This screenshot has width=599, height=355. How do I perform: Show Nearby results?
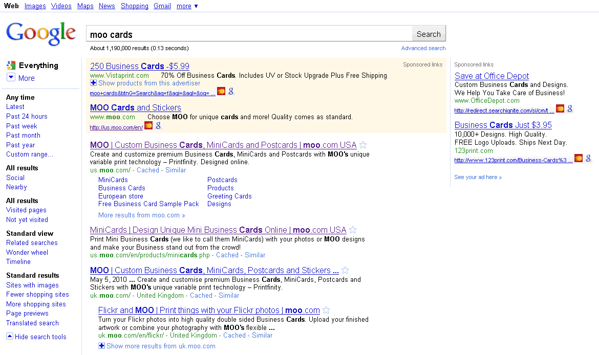pyautogui.click(x=16, y=187)
